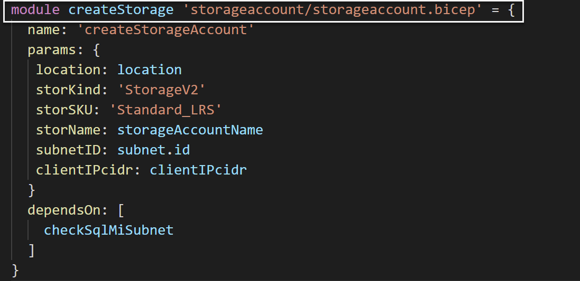Click the closing brace of params block

(x=31, y=190)
